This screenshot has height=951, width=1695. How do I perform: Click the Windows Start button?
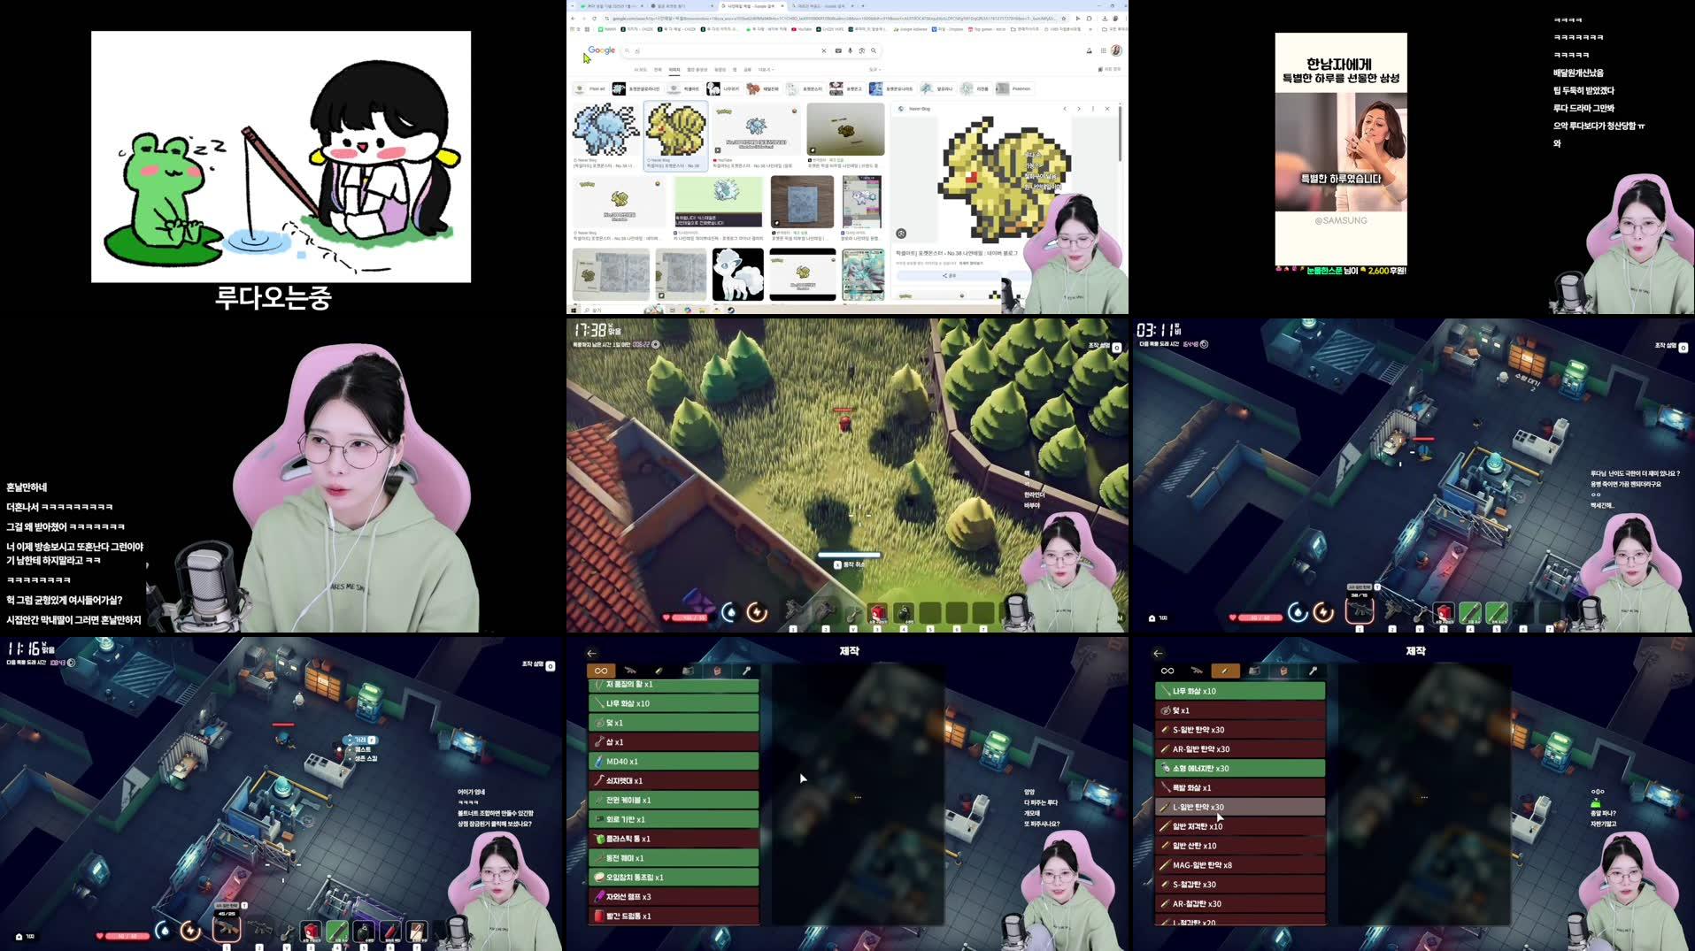pos(574,310)
